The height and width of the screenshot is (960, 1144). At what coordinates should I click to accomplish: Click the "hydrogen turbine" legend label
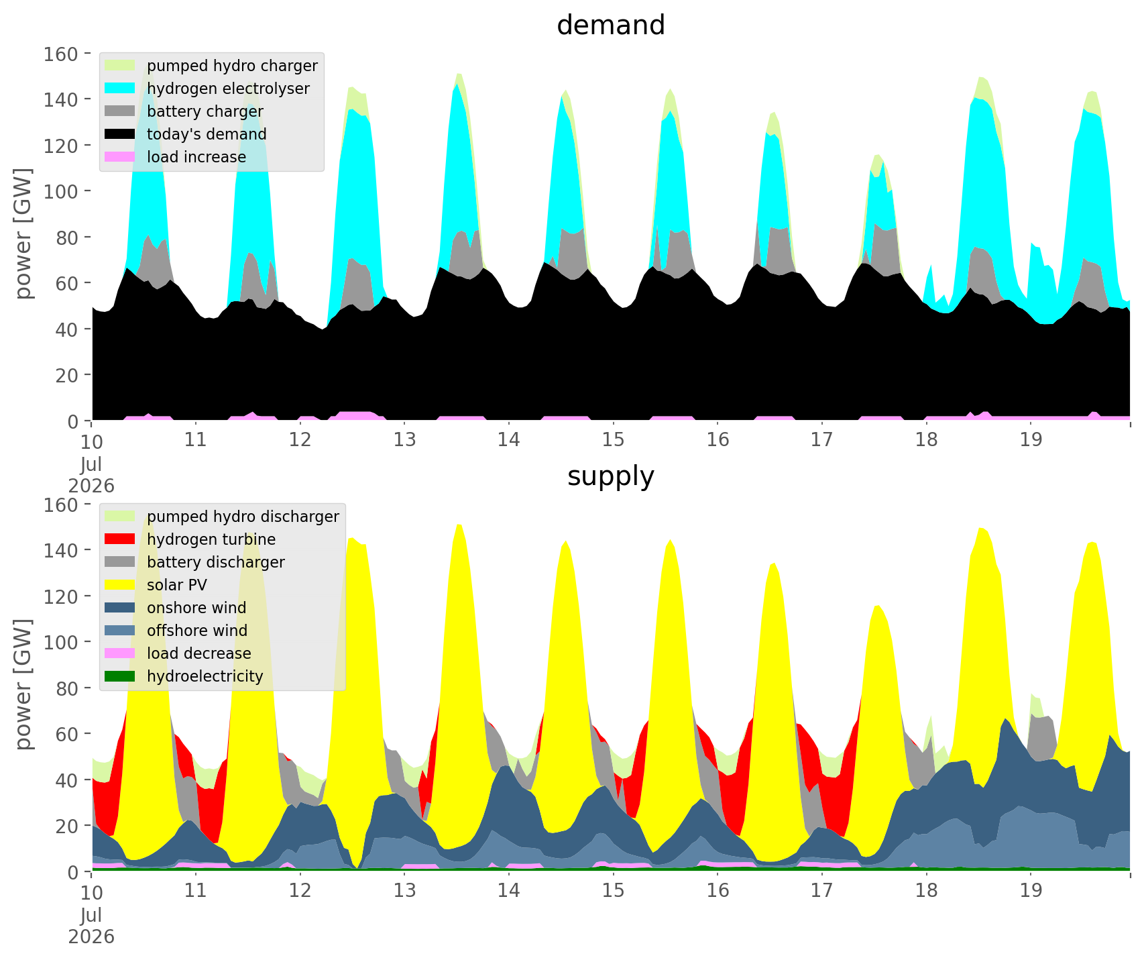tap(211, 540)
